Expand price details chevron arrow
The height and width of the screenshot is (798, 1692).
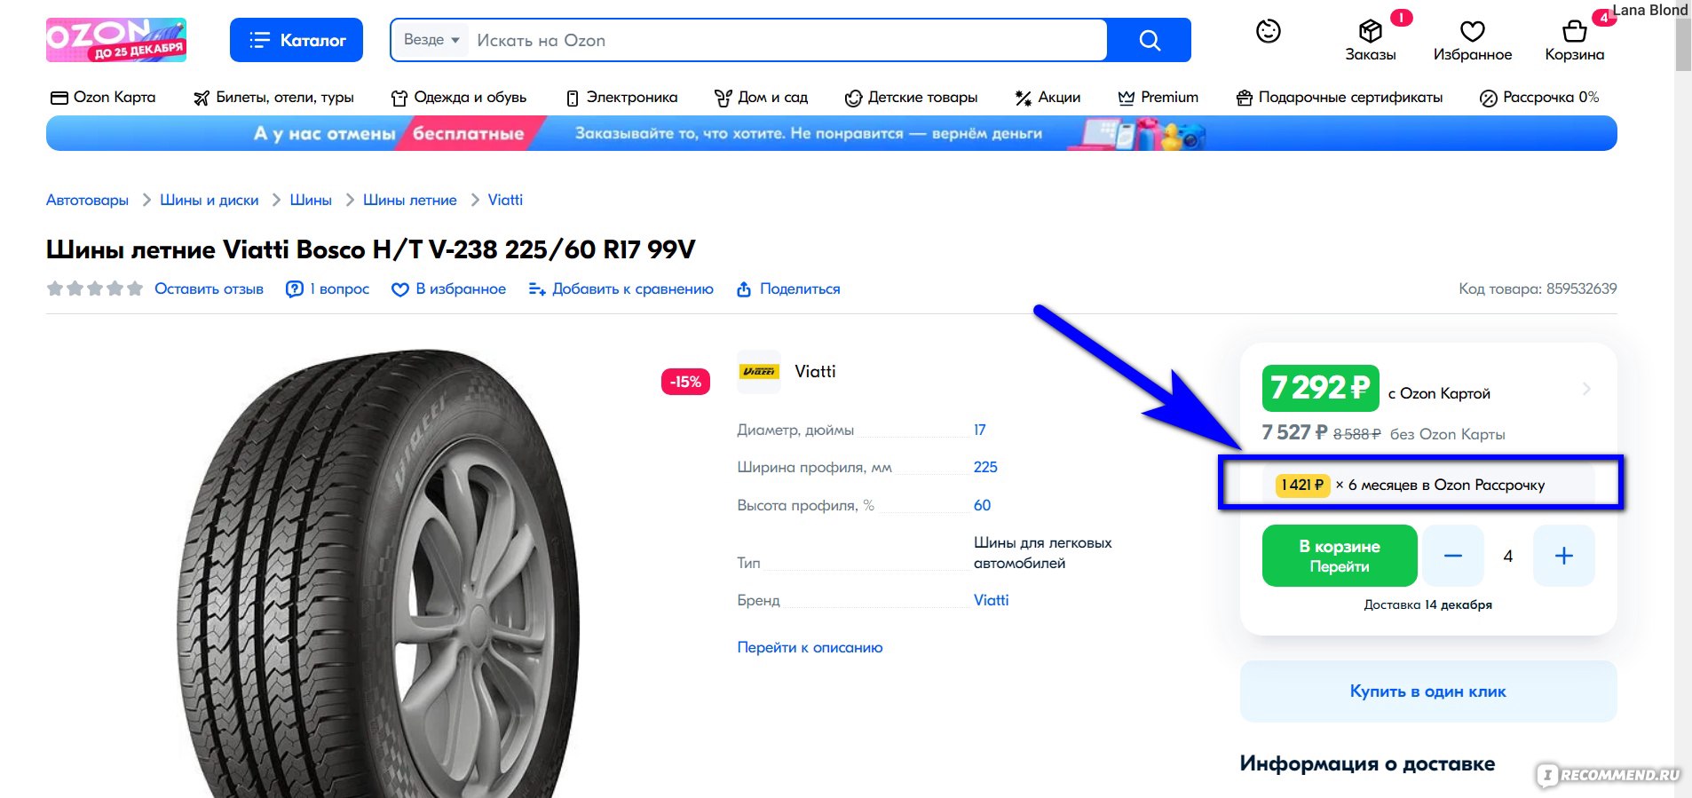point(1586,389)
